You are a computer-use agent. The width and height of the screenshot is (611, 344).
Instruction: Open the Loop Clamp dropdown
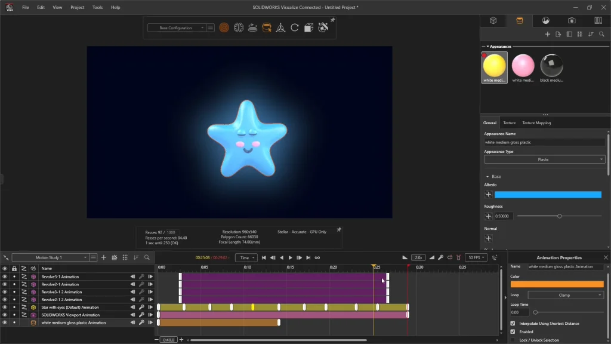566,295
